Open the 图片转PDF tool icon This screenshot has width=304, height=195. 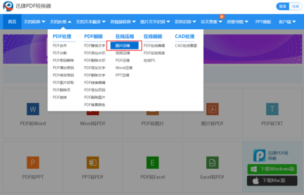tap(212, 109)
